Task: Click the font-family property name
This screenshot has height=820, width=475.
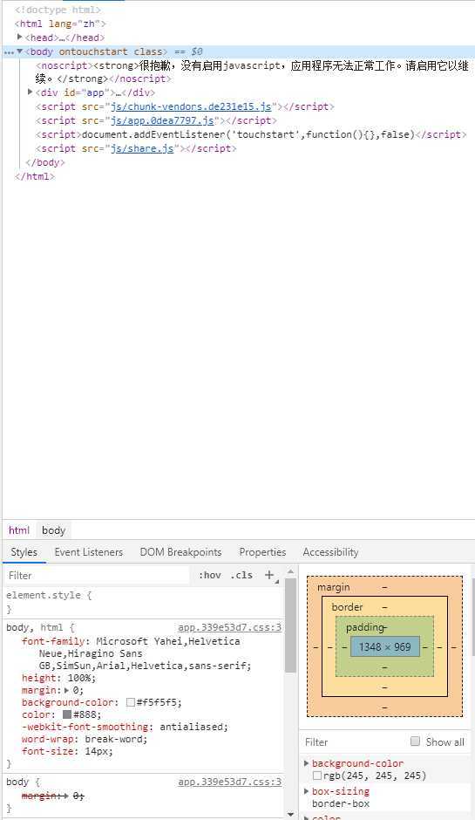Action: (x=53, y=641)
